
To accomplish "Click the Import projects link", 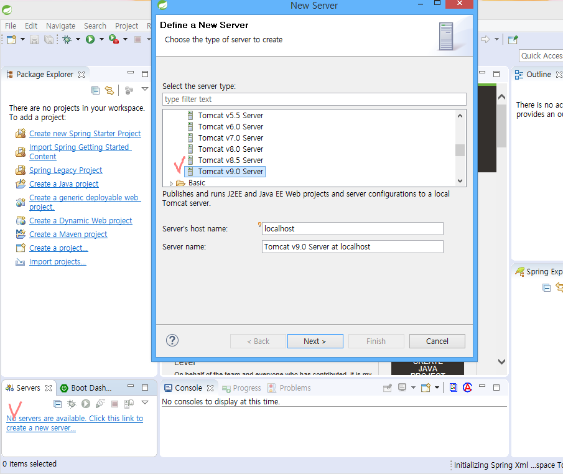I will pyautogui.click(x=58, y=262).
